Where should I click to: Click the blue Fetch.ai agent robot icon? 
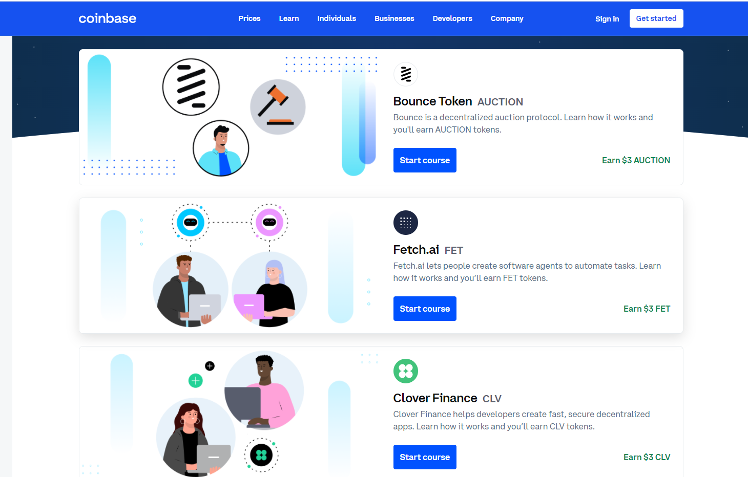click(191, 222)
